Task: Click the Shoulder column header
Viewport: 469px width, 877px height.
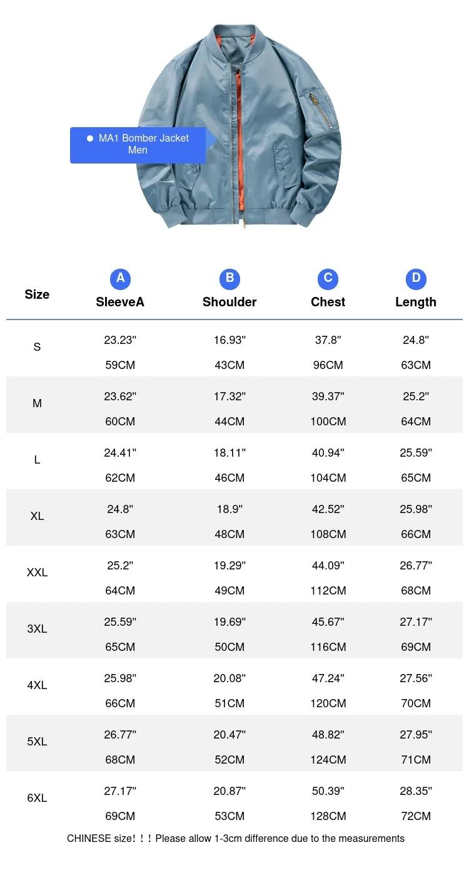Action: coord(229,302)
